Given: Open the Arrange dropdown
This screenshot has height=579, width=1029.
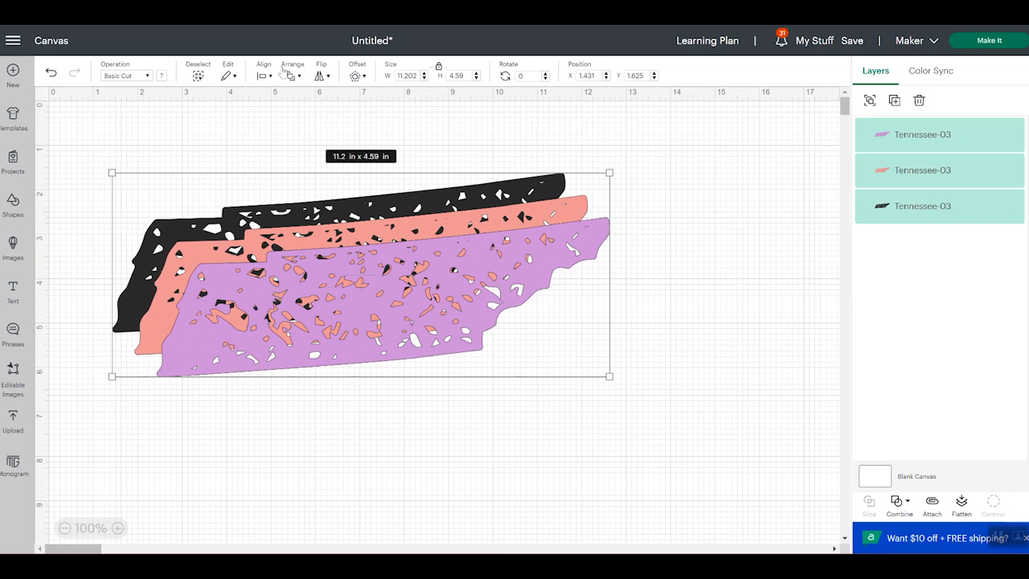Looking at the screenshot, I should [293, 76].
